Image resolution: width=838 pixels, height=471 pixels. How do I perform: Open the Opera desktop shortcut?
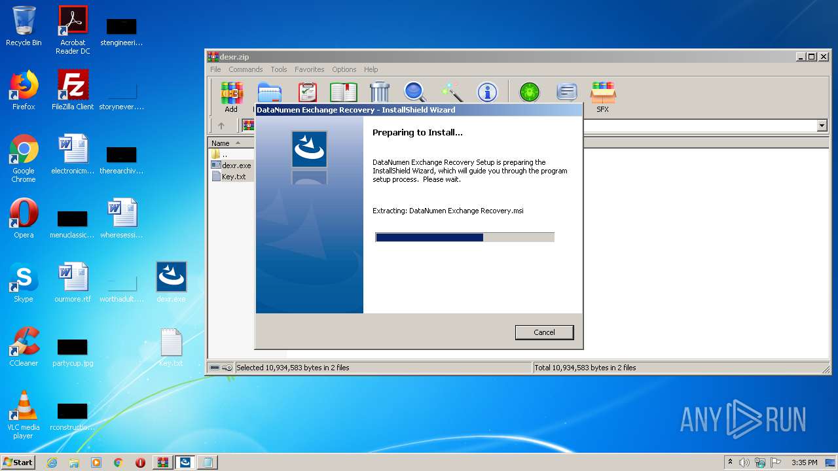pyautogui.click(x=24, y=218)
